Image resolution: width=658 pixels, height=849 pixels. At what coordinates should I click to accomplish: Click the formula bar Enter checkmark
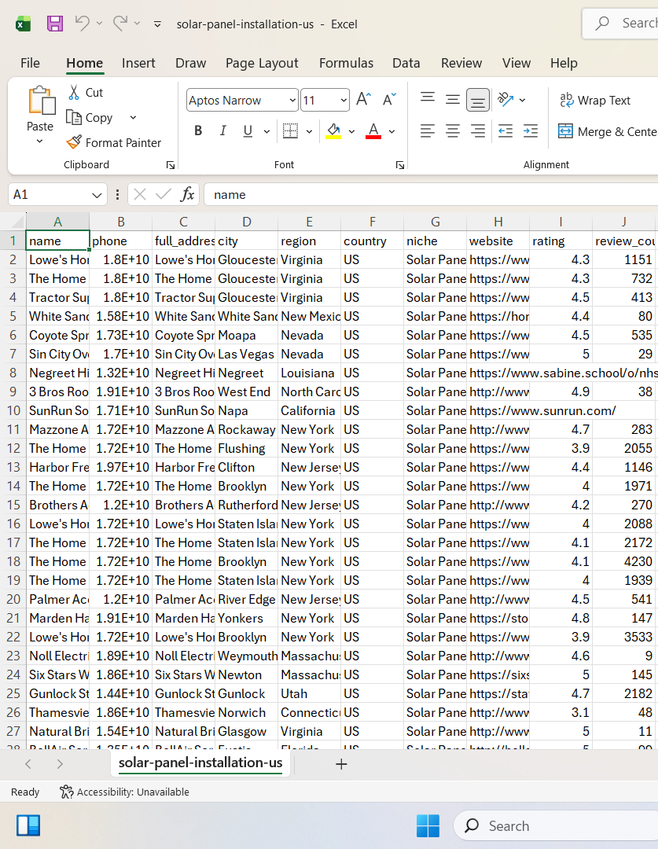click(x=163, y=194)
